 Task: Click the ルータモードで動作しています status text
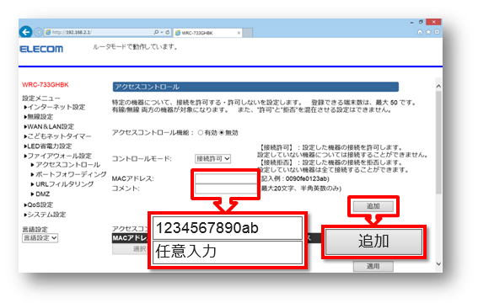(x=136, y=47)
